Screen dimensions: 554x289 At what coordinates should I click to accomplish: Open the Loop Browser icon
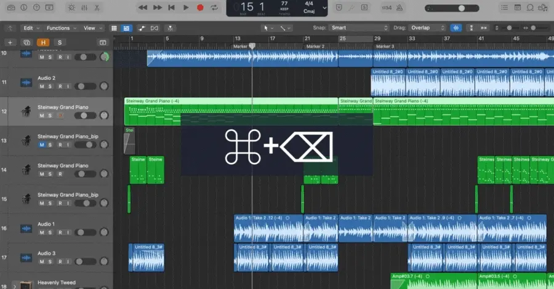click(530, 7)
